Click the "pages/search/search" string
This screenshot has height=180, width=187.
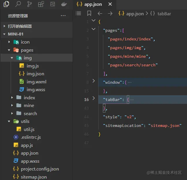pos(133,65)
